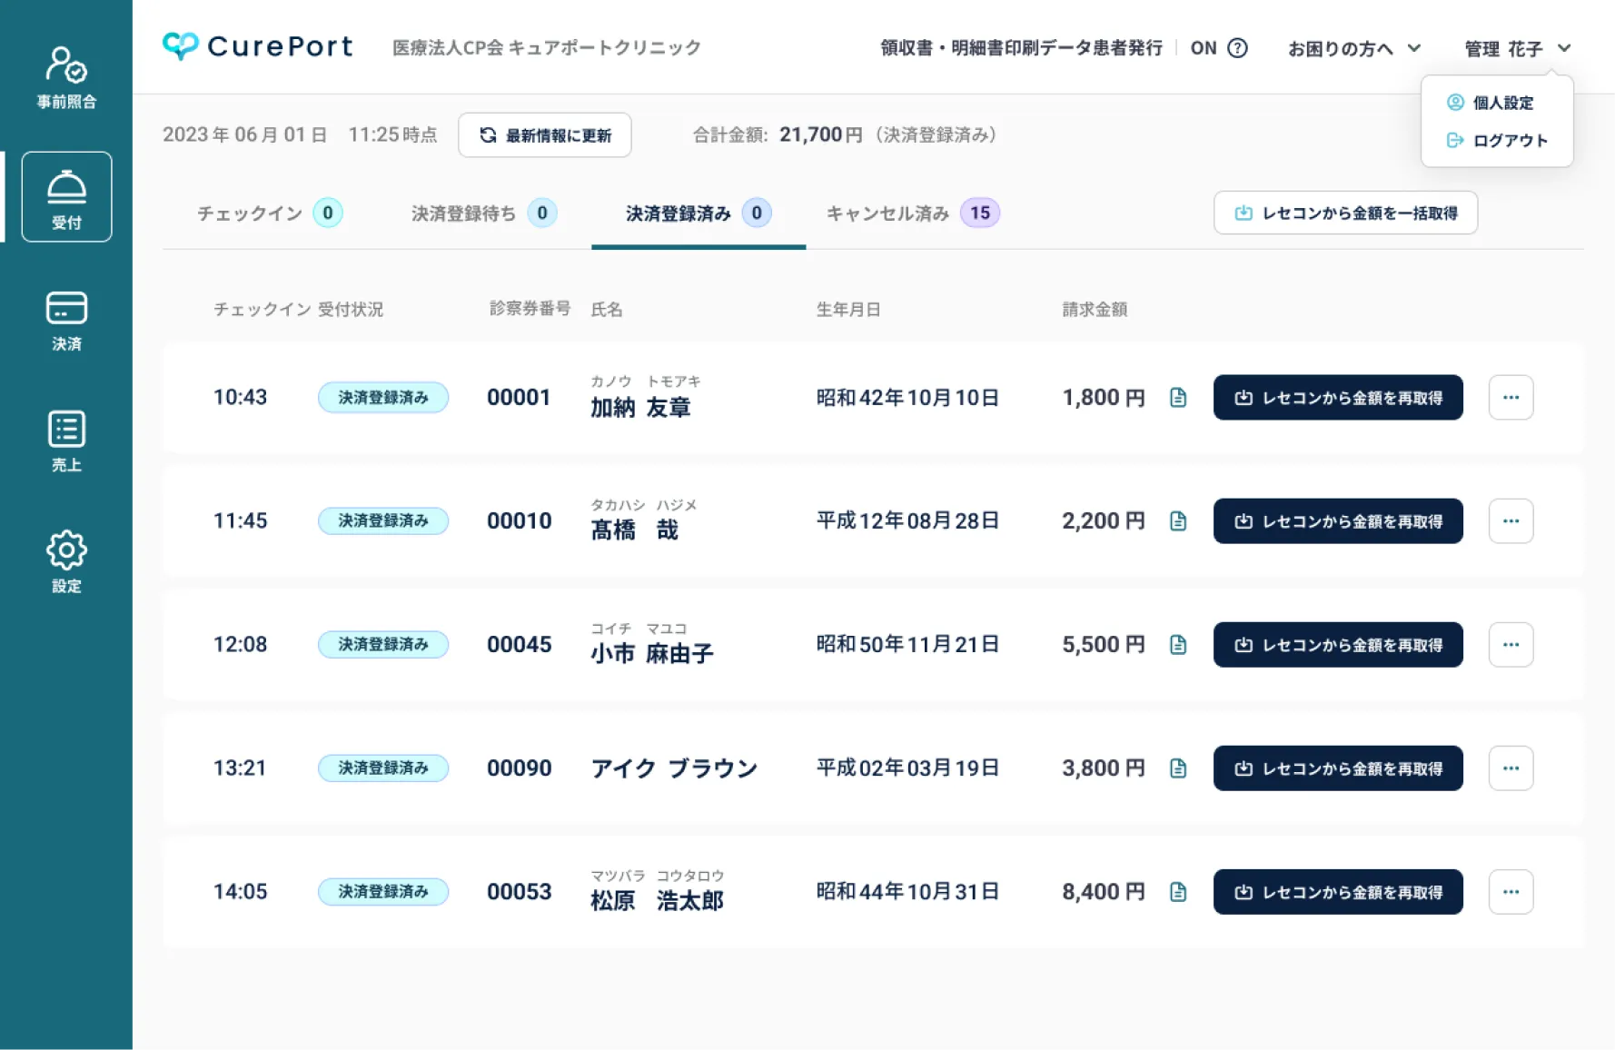The width and height of the screenshot is (1615, 1050).
Task: Click the 決済登録済み status badge at 10:43
Action: pyautogui.click(x=383, y=398)
